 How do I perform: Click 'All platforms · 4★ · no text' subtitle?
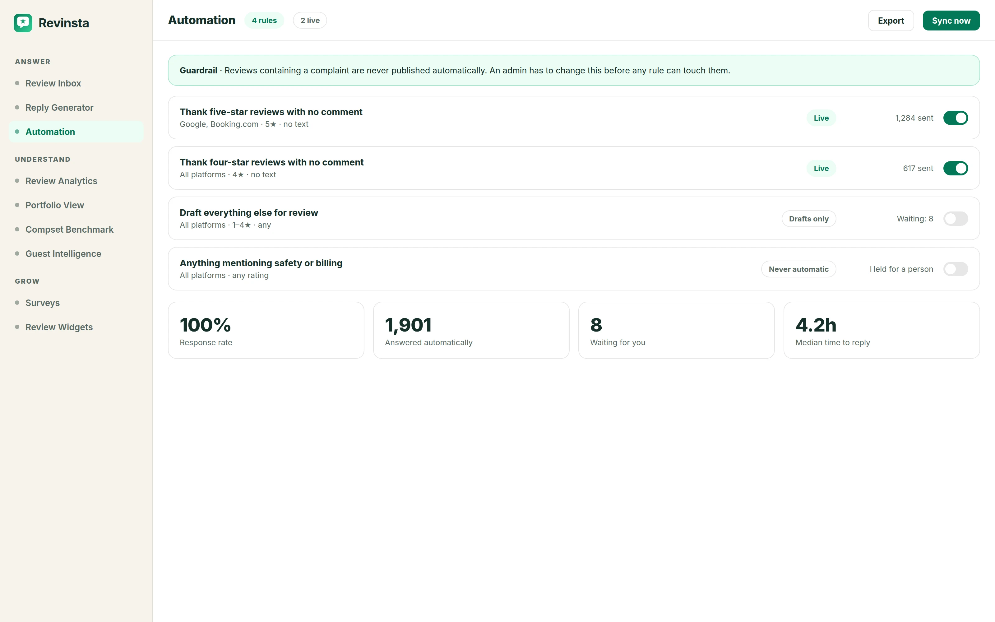[228, 175]
